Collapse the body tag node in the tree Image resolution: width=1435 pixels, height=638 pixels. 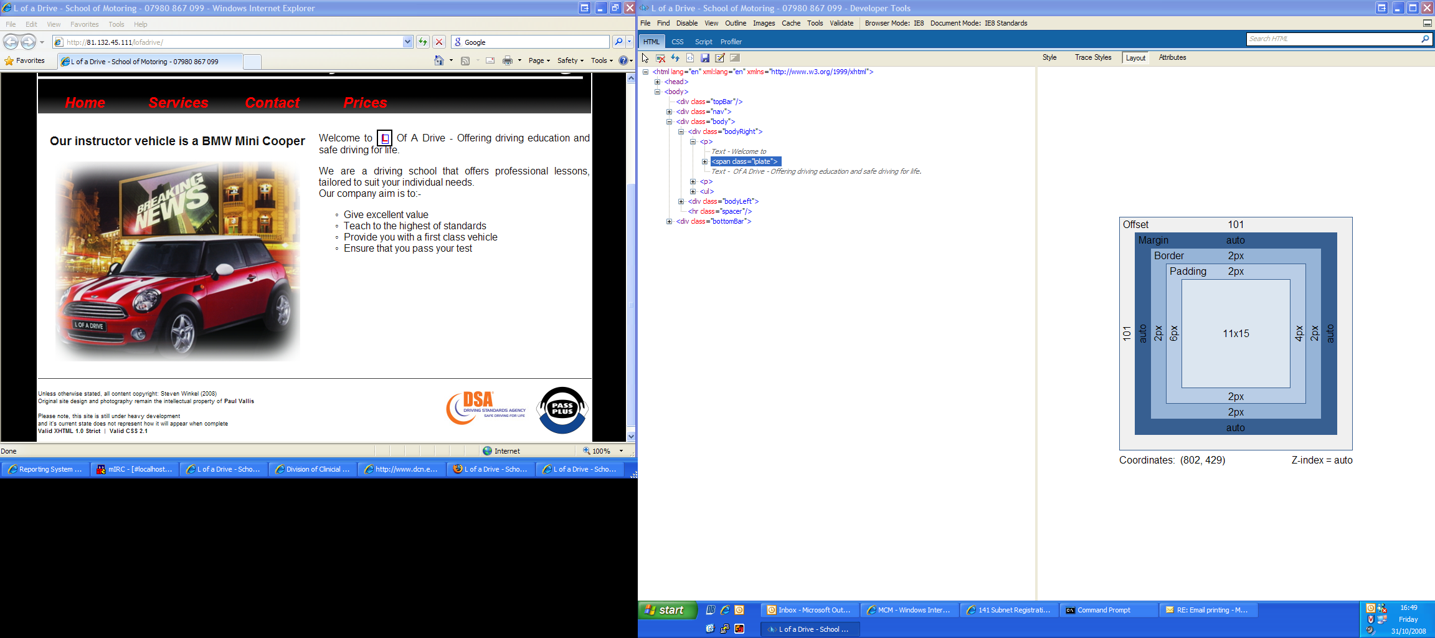tap(658, 92)
